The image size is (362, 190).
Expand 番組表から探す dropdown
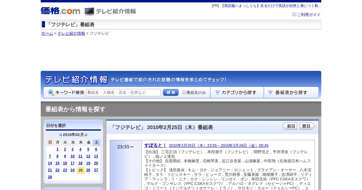(291, 93)
